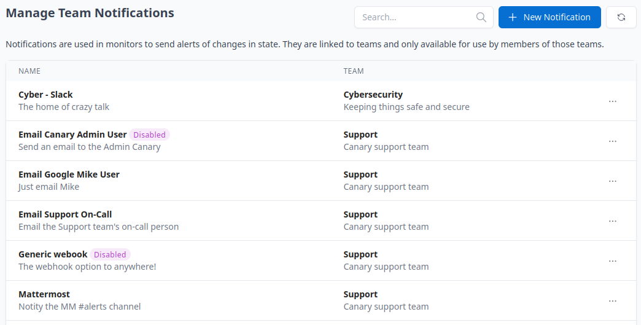Screen dimensions: 641x325
Task: Sort by the NAME column header
Action: [29, 71]
